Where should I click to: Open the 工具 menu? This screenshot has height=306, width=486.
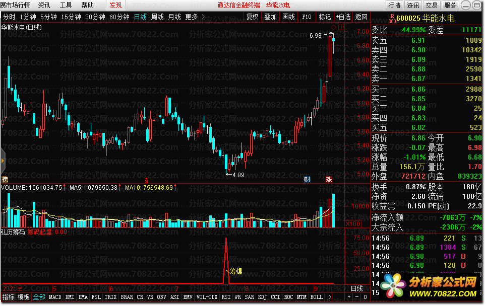66,5
